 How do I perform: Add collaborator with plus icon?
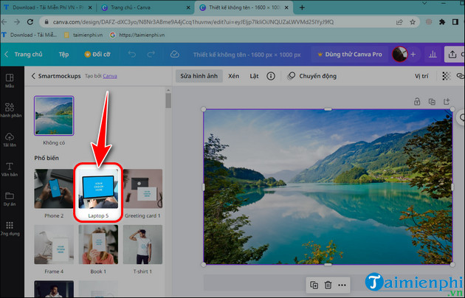(413, 54)
